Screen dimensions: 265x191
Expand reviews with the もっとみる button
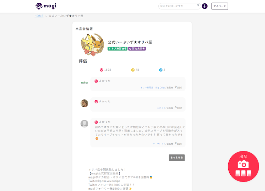(x=177, y=158)
